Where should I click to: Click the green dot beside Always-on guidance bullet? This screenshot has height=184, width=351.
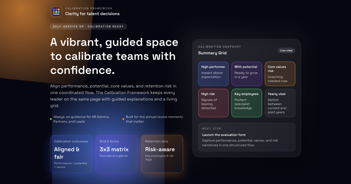[x=50, y=118]
